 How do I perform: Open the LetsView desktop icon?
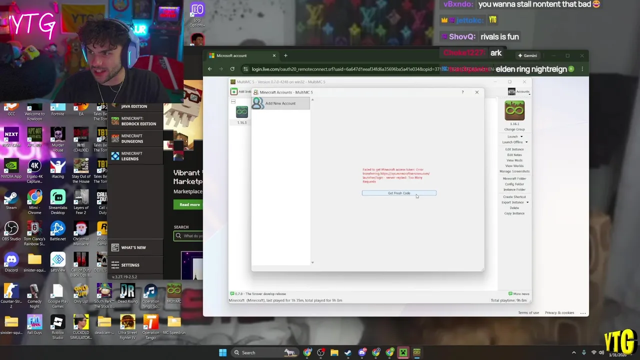click(x=57, y=262)
